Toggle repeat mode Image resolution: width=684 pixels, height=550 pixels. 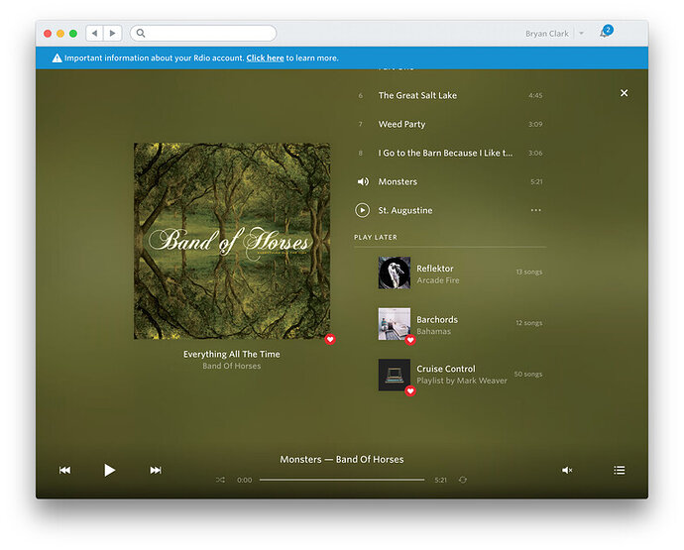pyautogui.click(x=463, y=480)
